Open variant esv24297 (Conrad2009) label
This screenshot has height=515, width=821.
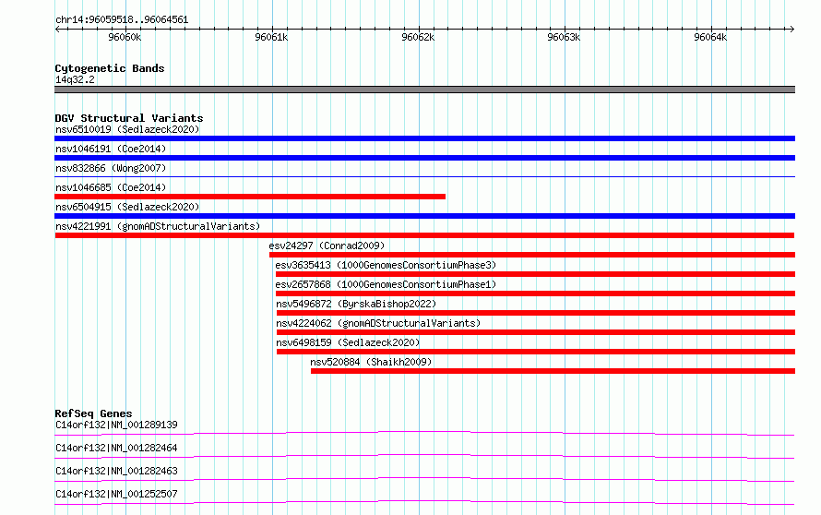(327, 246)
